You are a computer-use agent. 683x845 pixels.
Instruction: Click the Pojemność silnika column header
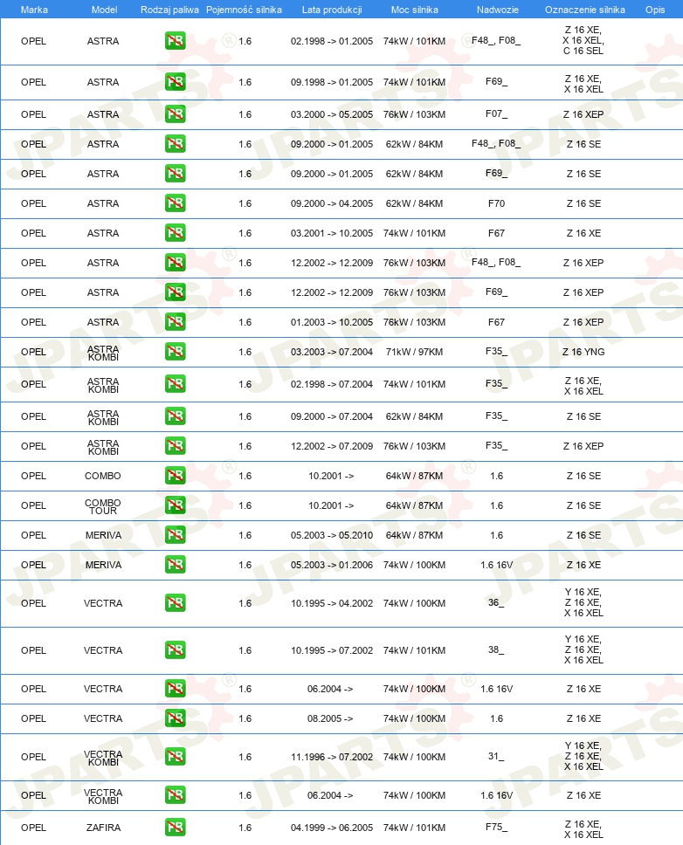point(245,10)
